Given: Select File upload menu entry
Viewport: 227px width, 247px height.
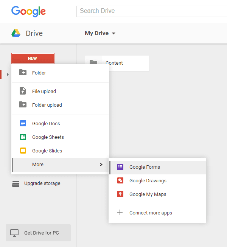Looking at the screenshot, I should click(x=60, y=91).
